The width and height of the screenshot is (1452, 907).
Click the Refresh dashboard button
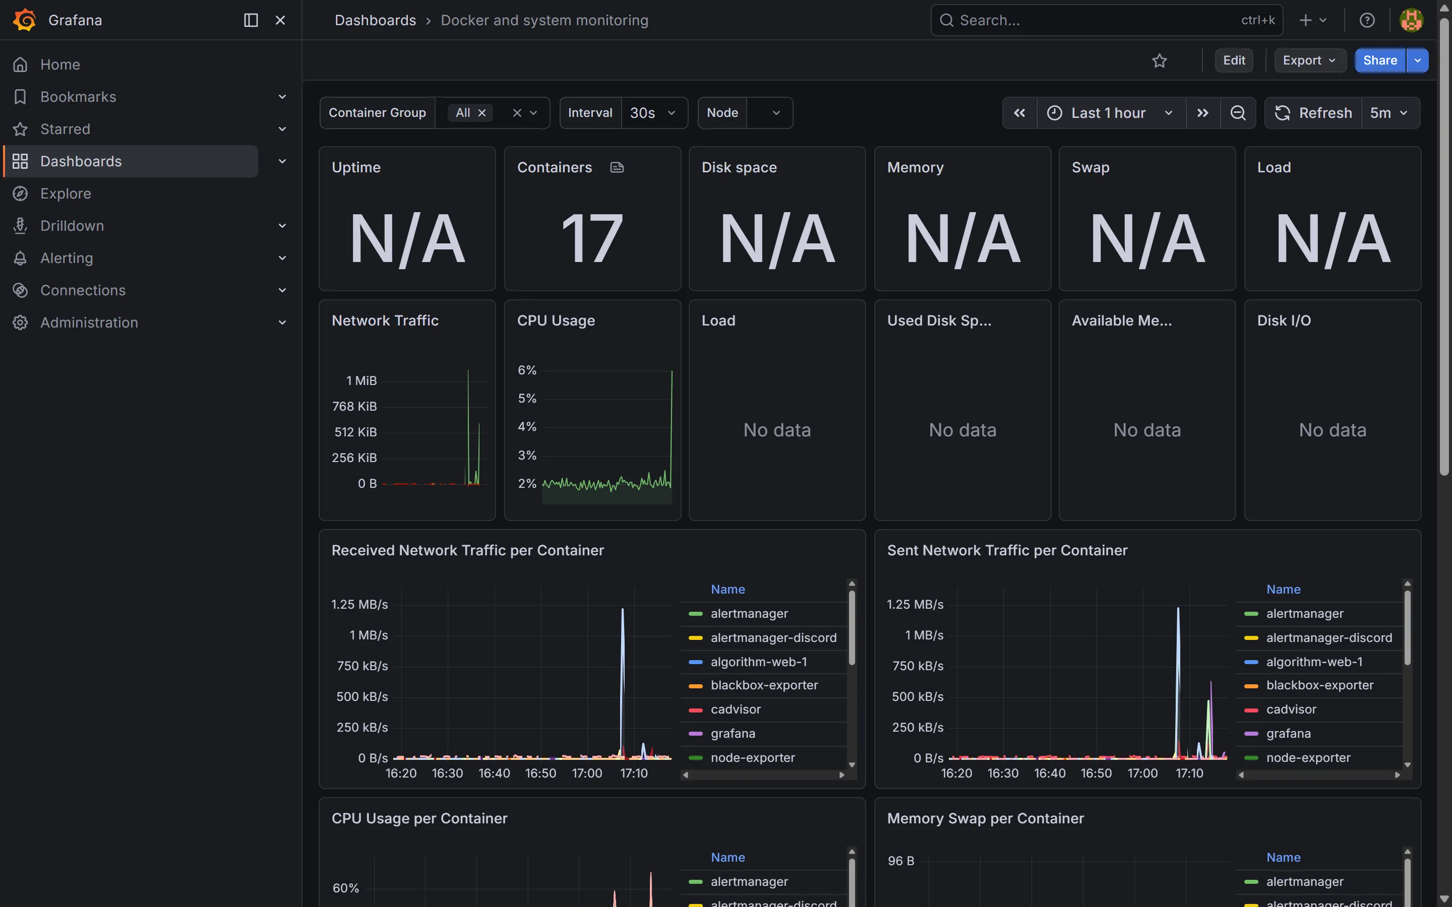[x=1313, y=113]
